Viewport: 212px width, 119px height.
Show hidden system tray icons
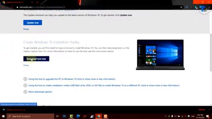coord(166,116)
